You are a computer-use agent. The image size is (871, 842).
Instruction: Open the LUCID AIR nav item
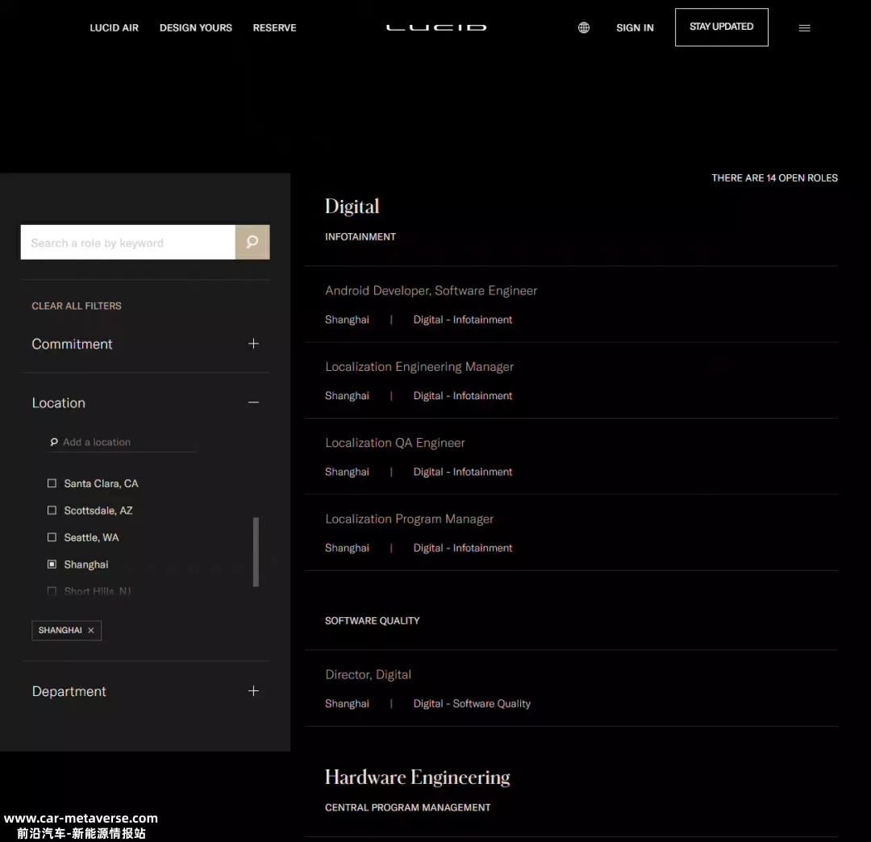(x=114, y=27)
